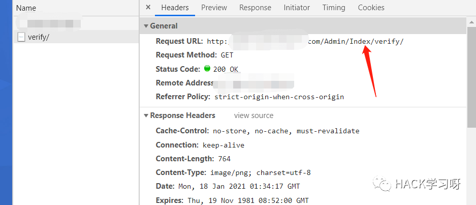
Task: Close the request details panel
Action: (148, 8)
